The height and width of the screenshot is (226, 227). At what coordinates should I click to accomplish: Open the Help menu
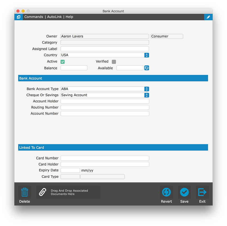click(x=69, y=17)
